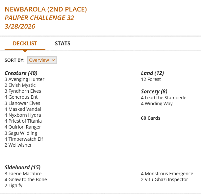The width and height of the screenshot is (201, 194).
Task: Open Priest of Titania card
Action: point(25,121)
